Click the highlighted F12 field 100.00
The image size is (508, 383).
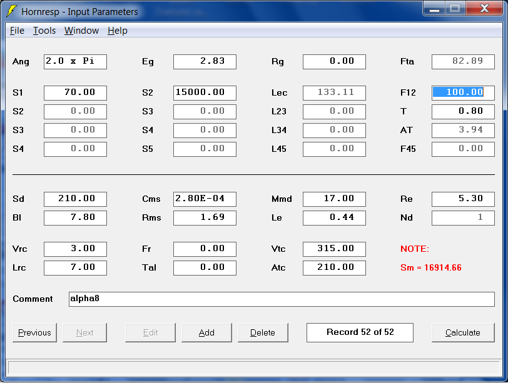pyautogui.click(x=464, y=93)
